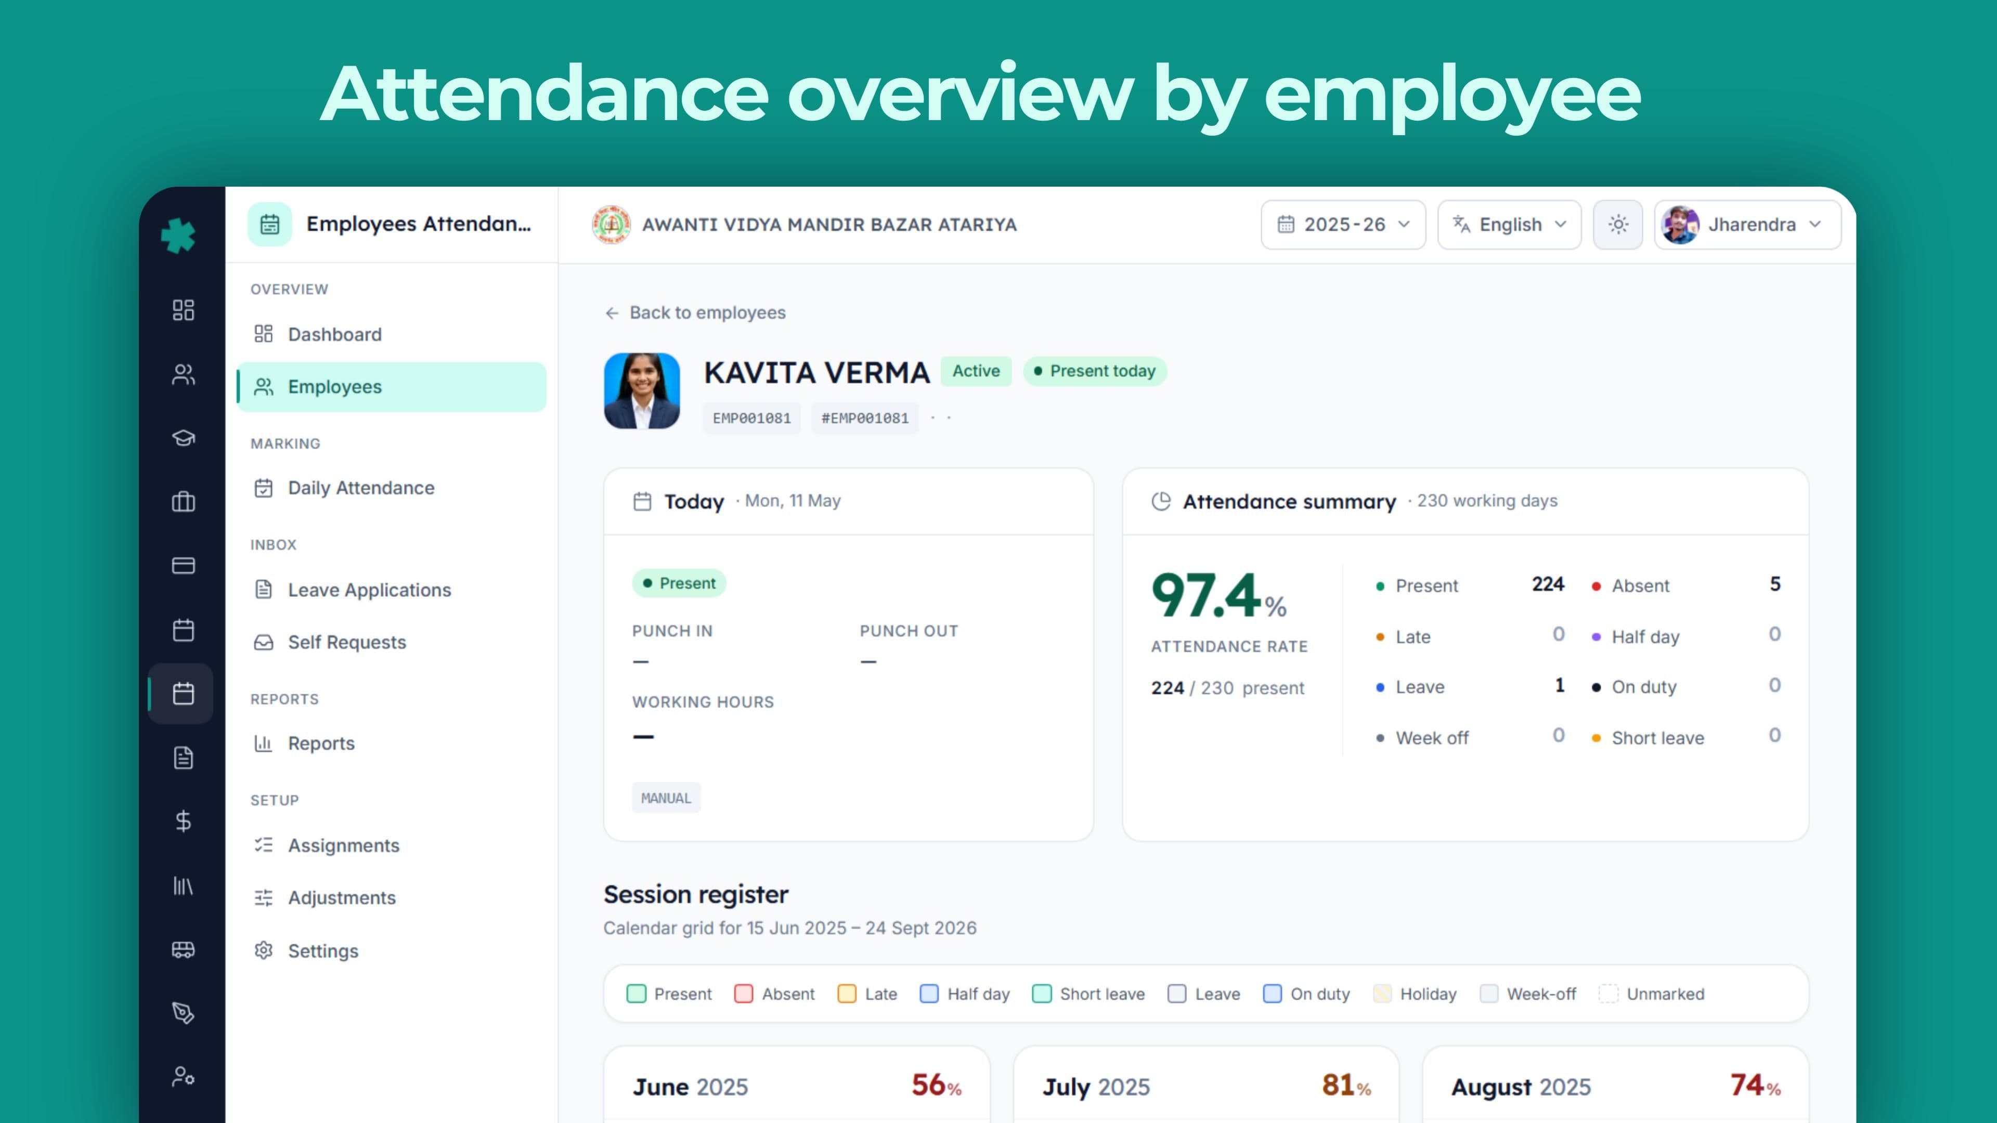Open the document icon in dark rail
The width and height of the screenshot is (1997, 1123).
[x=183, y=757]
